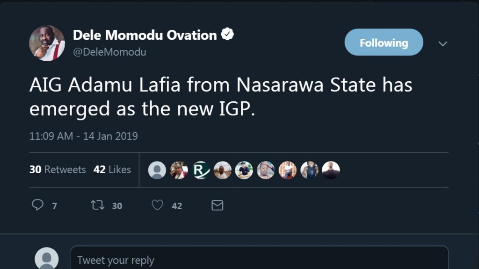Click the gray avatar beside the reply box
This screenshot has width=479, height=269.
47,259
